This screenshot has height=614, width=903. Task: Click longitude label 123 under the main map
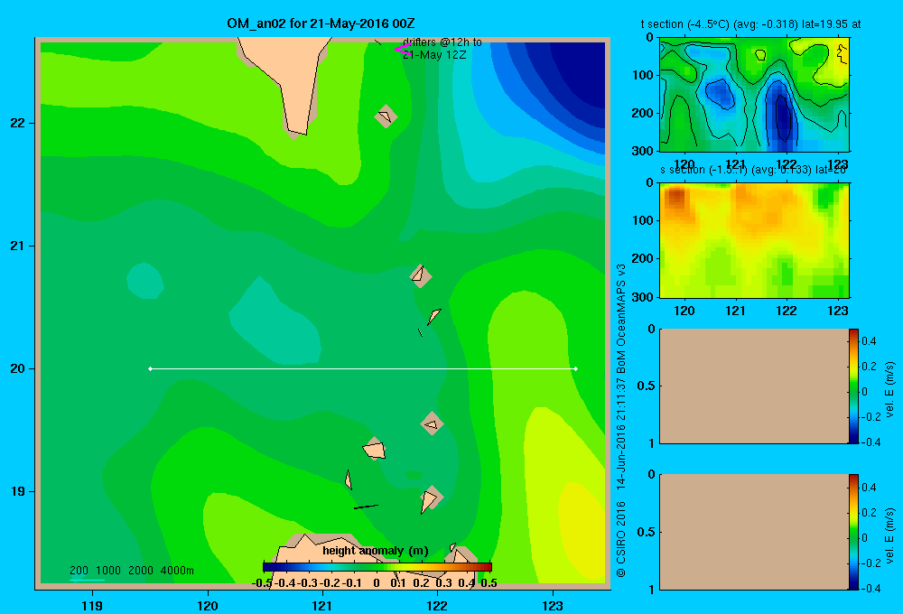[553, 605]
